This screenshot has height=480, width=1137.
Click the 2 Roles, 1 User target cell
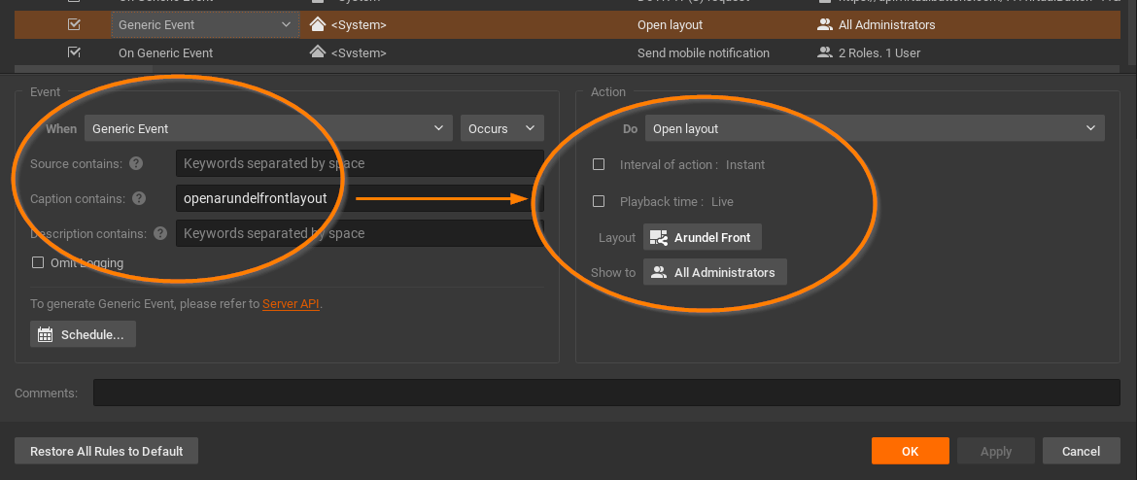(879, 52)
